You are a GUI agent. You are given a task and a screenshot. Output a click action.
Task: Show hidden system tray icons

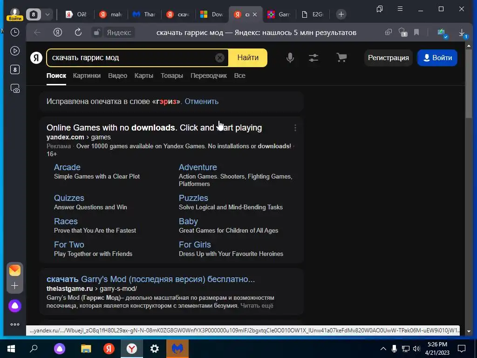[x=383, y=349]
